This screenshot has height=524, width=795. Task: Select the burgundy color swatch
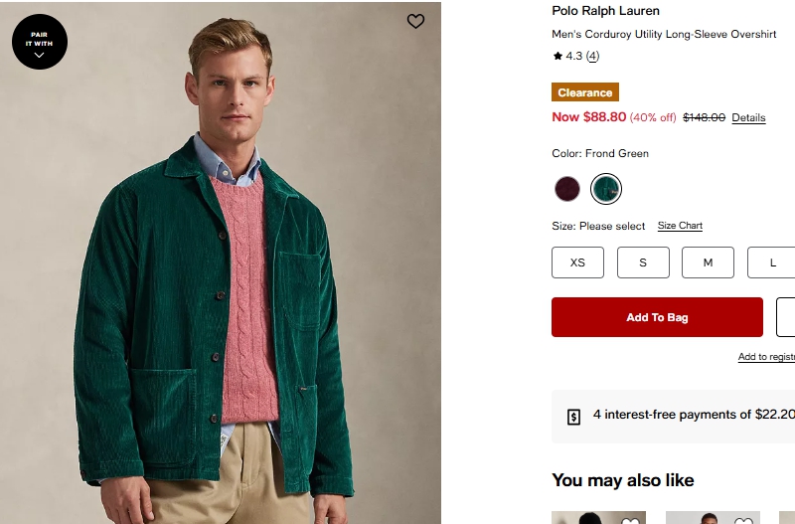click(567, 188)
